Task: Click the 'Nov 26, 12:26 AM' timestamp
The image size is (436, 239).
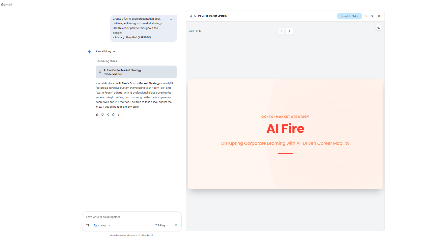Action: [x=113, y=74]
